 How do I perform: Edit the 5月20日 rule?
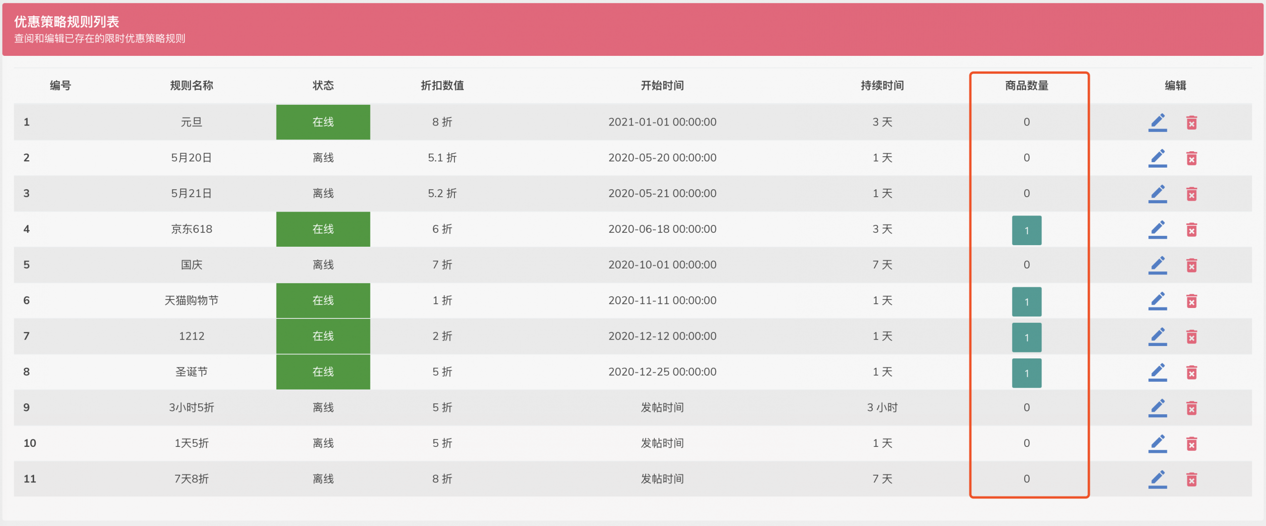(1157, 158)
